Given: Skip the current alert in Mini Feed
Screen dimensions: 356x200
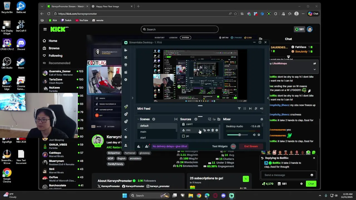Looking at the screenshot, I should [250, 109].
